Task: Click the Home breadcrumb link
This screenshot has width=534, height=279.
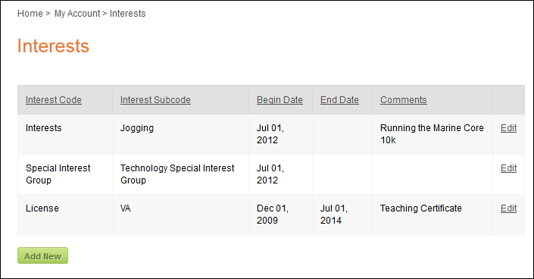Action: point(30,14)
